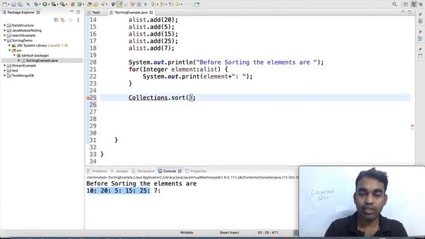425x239 pixels.
Task: Click 'Writable' status bar entry
Action: click(187, 232)
